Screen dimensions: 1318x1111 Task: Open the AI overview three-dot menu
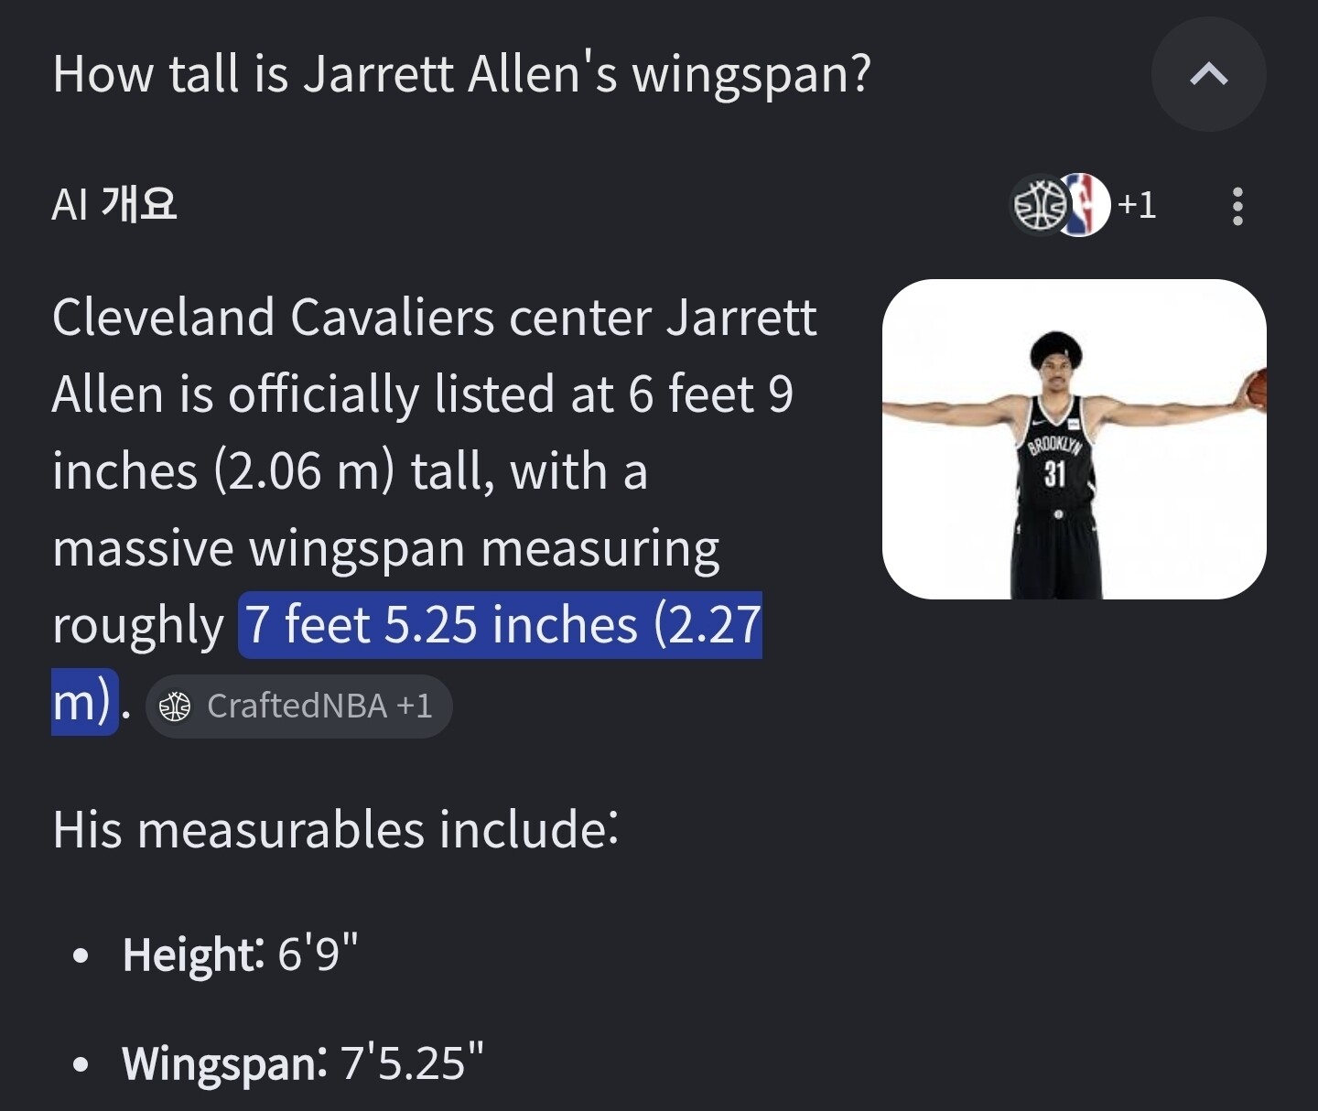click(x=1237, y=206)
